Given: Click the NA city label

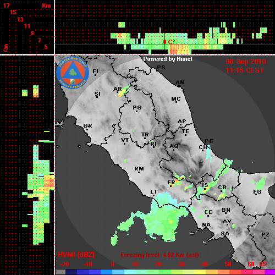Looking at the screenshot, I should tap(206, 225).
